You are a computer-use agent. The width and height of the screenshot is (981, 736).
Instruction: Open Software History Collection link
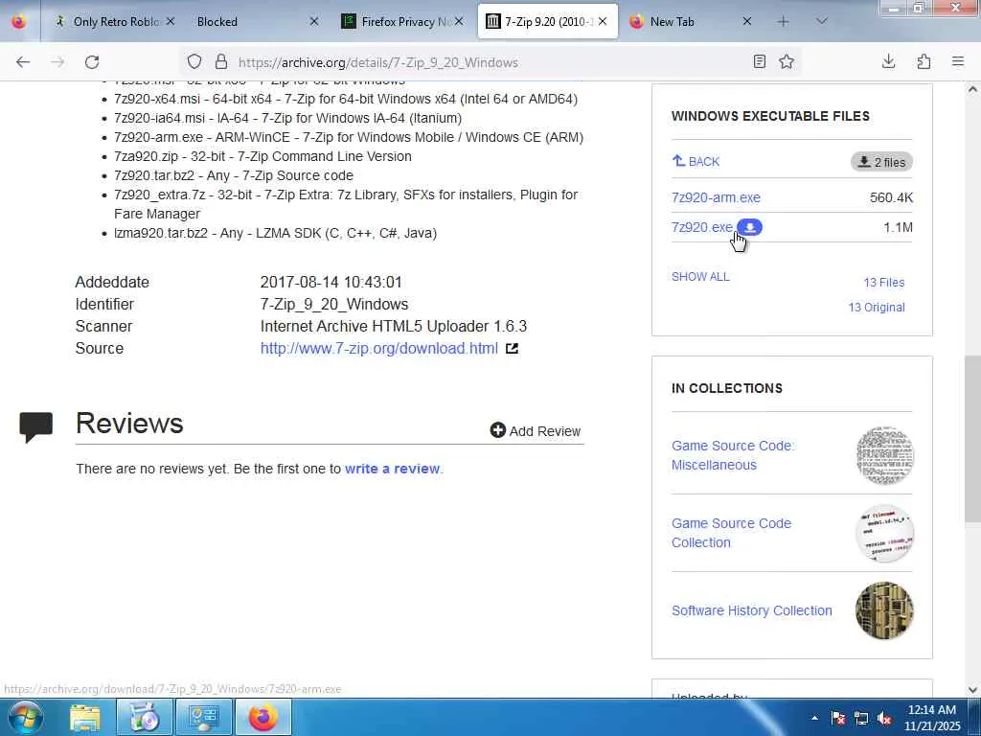tap(752, 610)
